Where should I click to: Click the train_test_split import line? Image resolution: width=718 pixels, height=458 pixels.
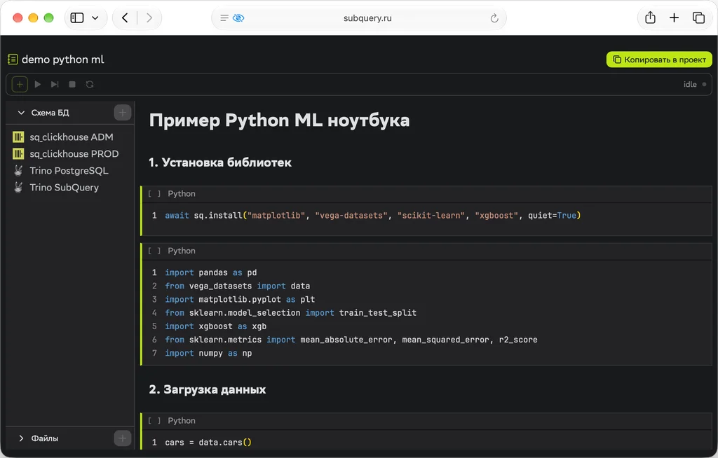click(x=290, y=313)
